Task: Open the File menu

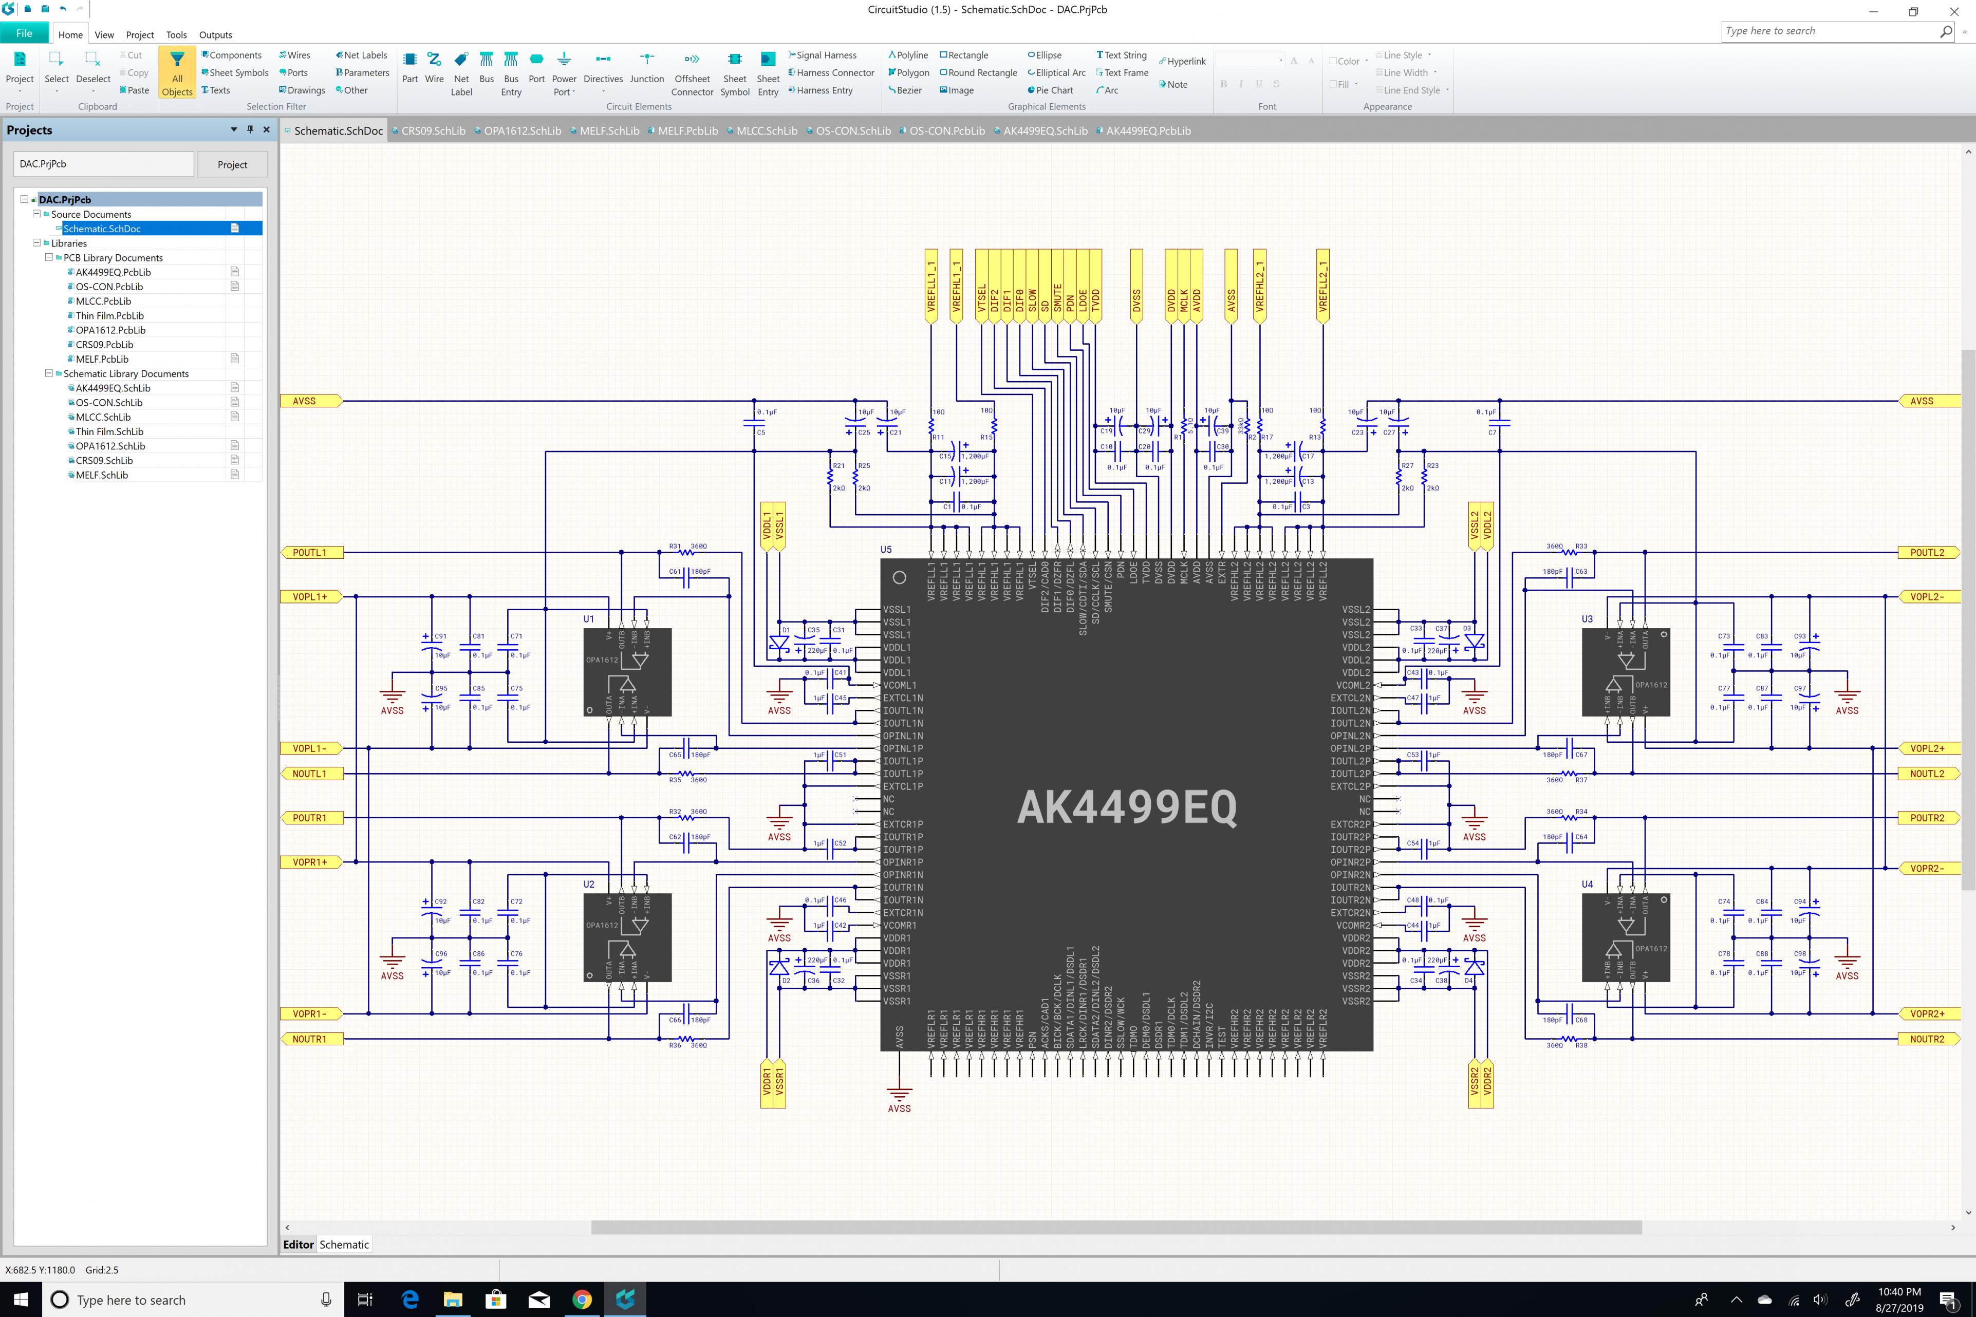Action: [24, 33]
